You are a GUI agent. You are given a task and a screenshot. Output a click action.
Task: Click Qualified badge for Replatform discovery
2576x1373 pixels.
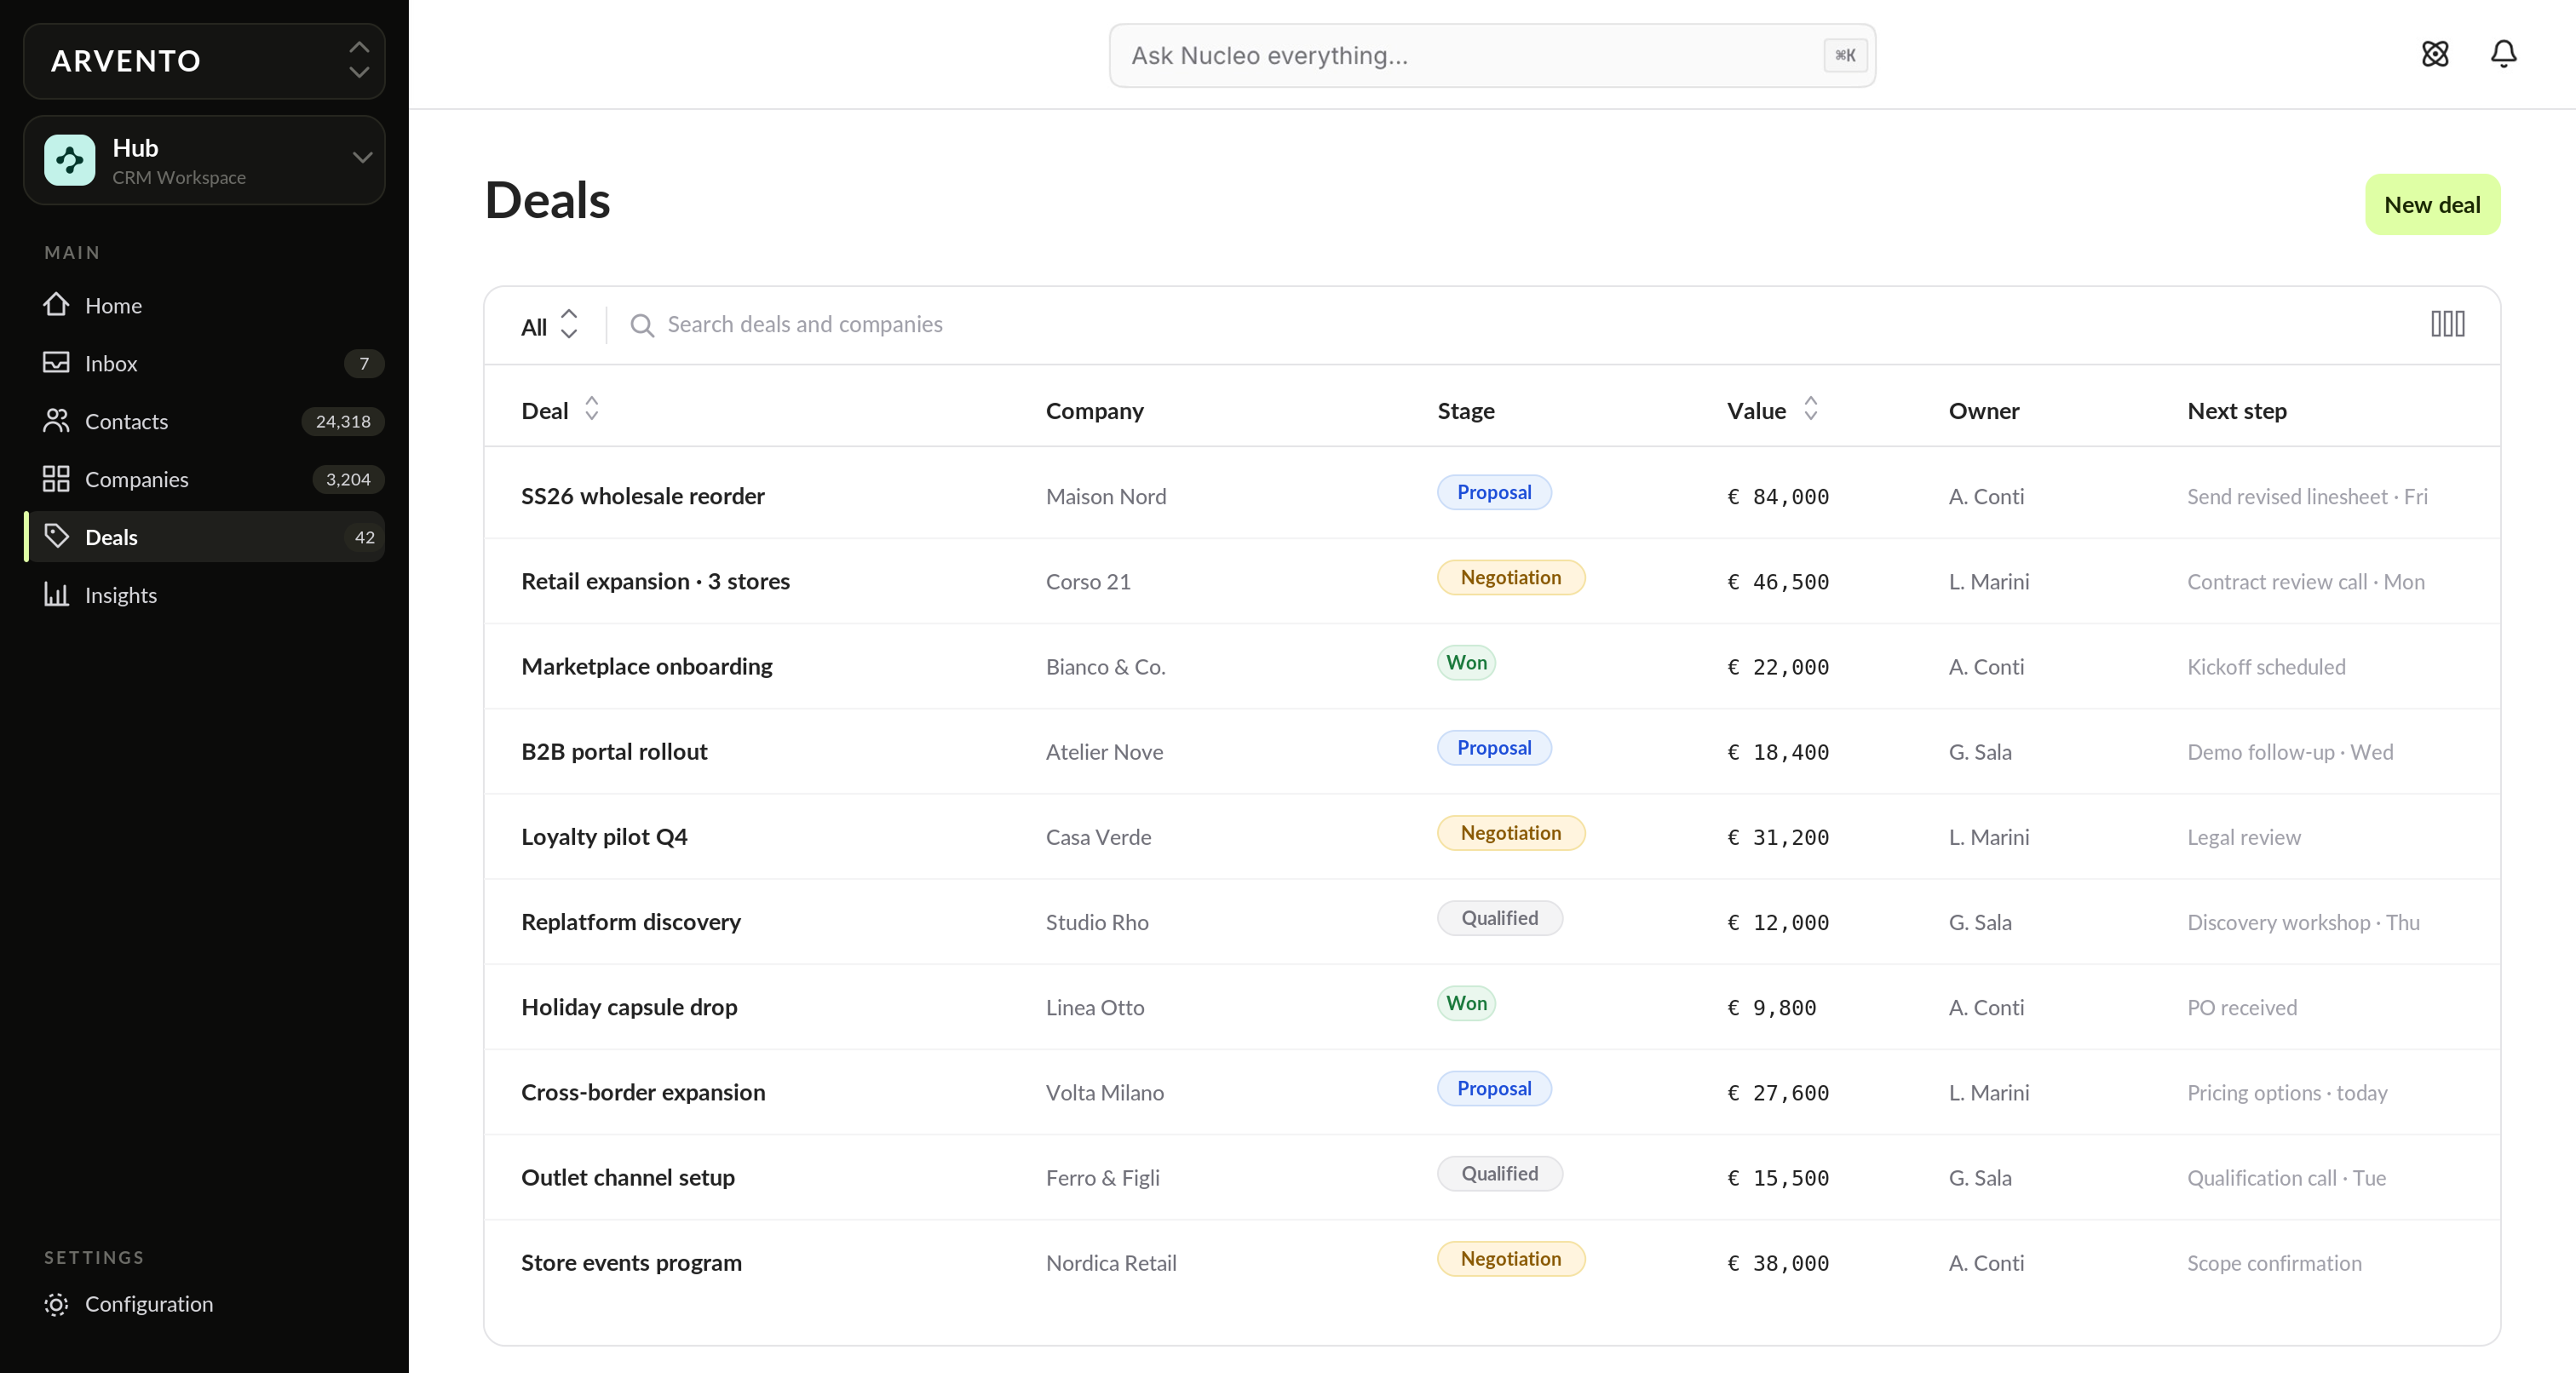point(1500,918)
